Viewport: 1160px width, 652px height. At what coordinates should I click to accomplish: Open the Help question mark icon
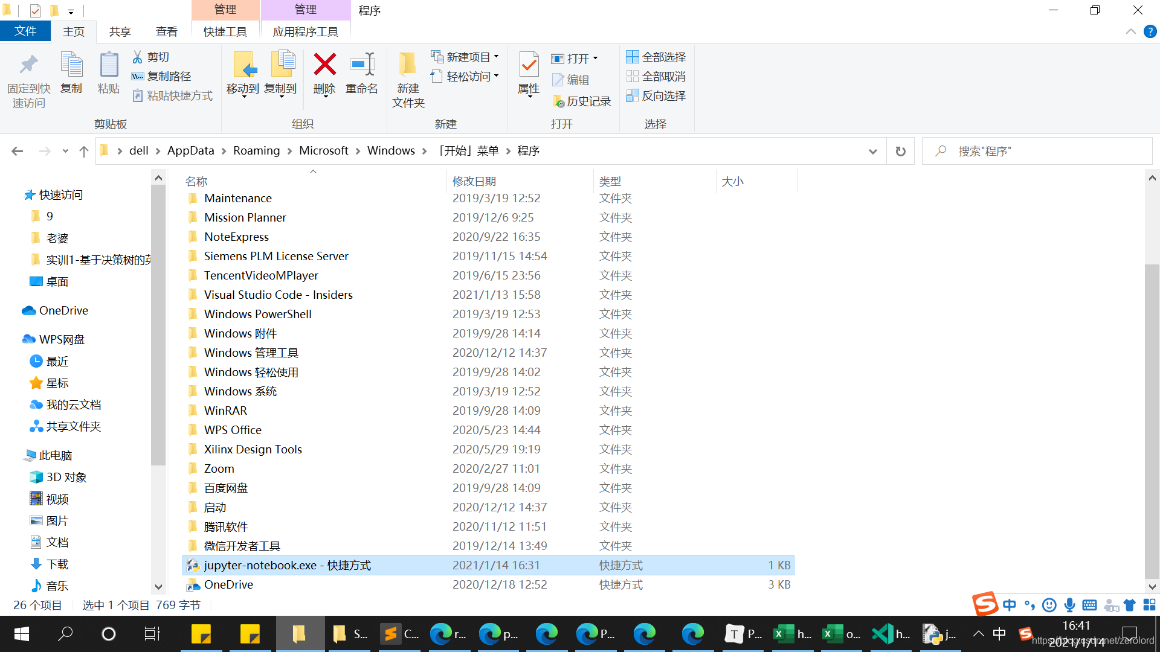pos(1150,31)
